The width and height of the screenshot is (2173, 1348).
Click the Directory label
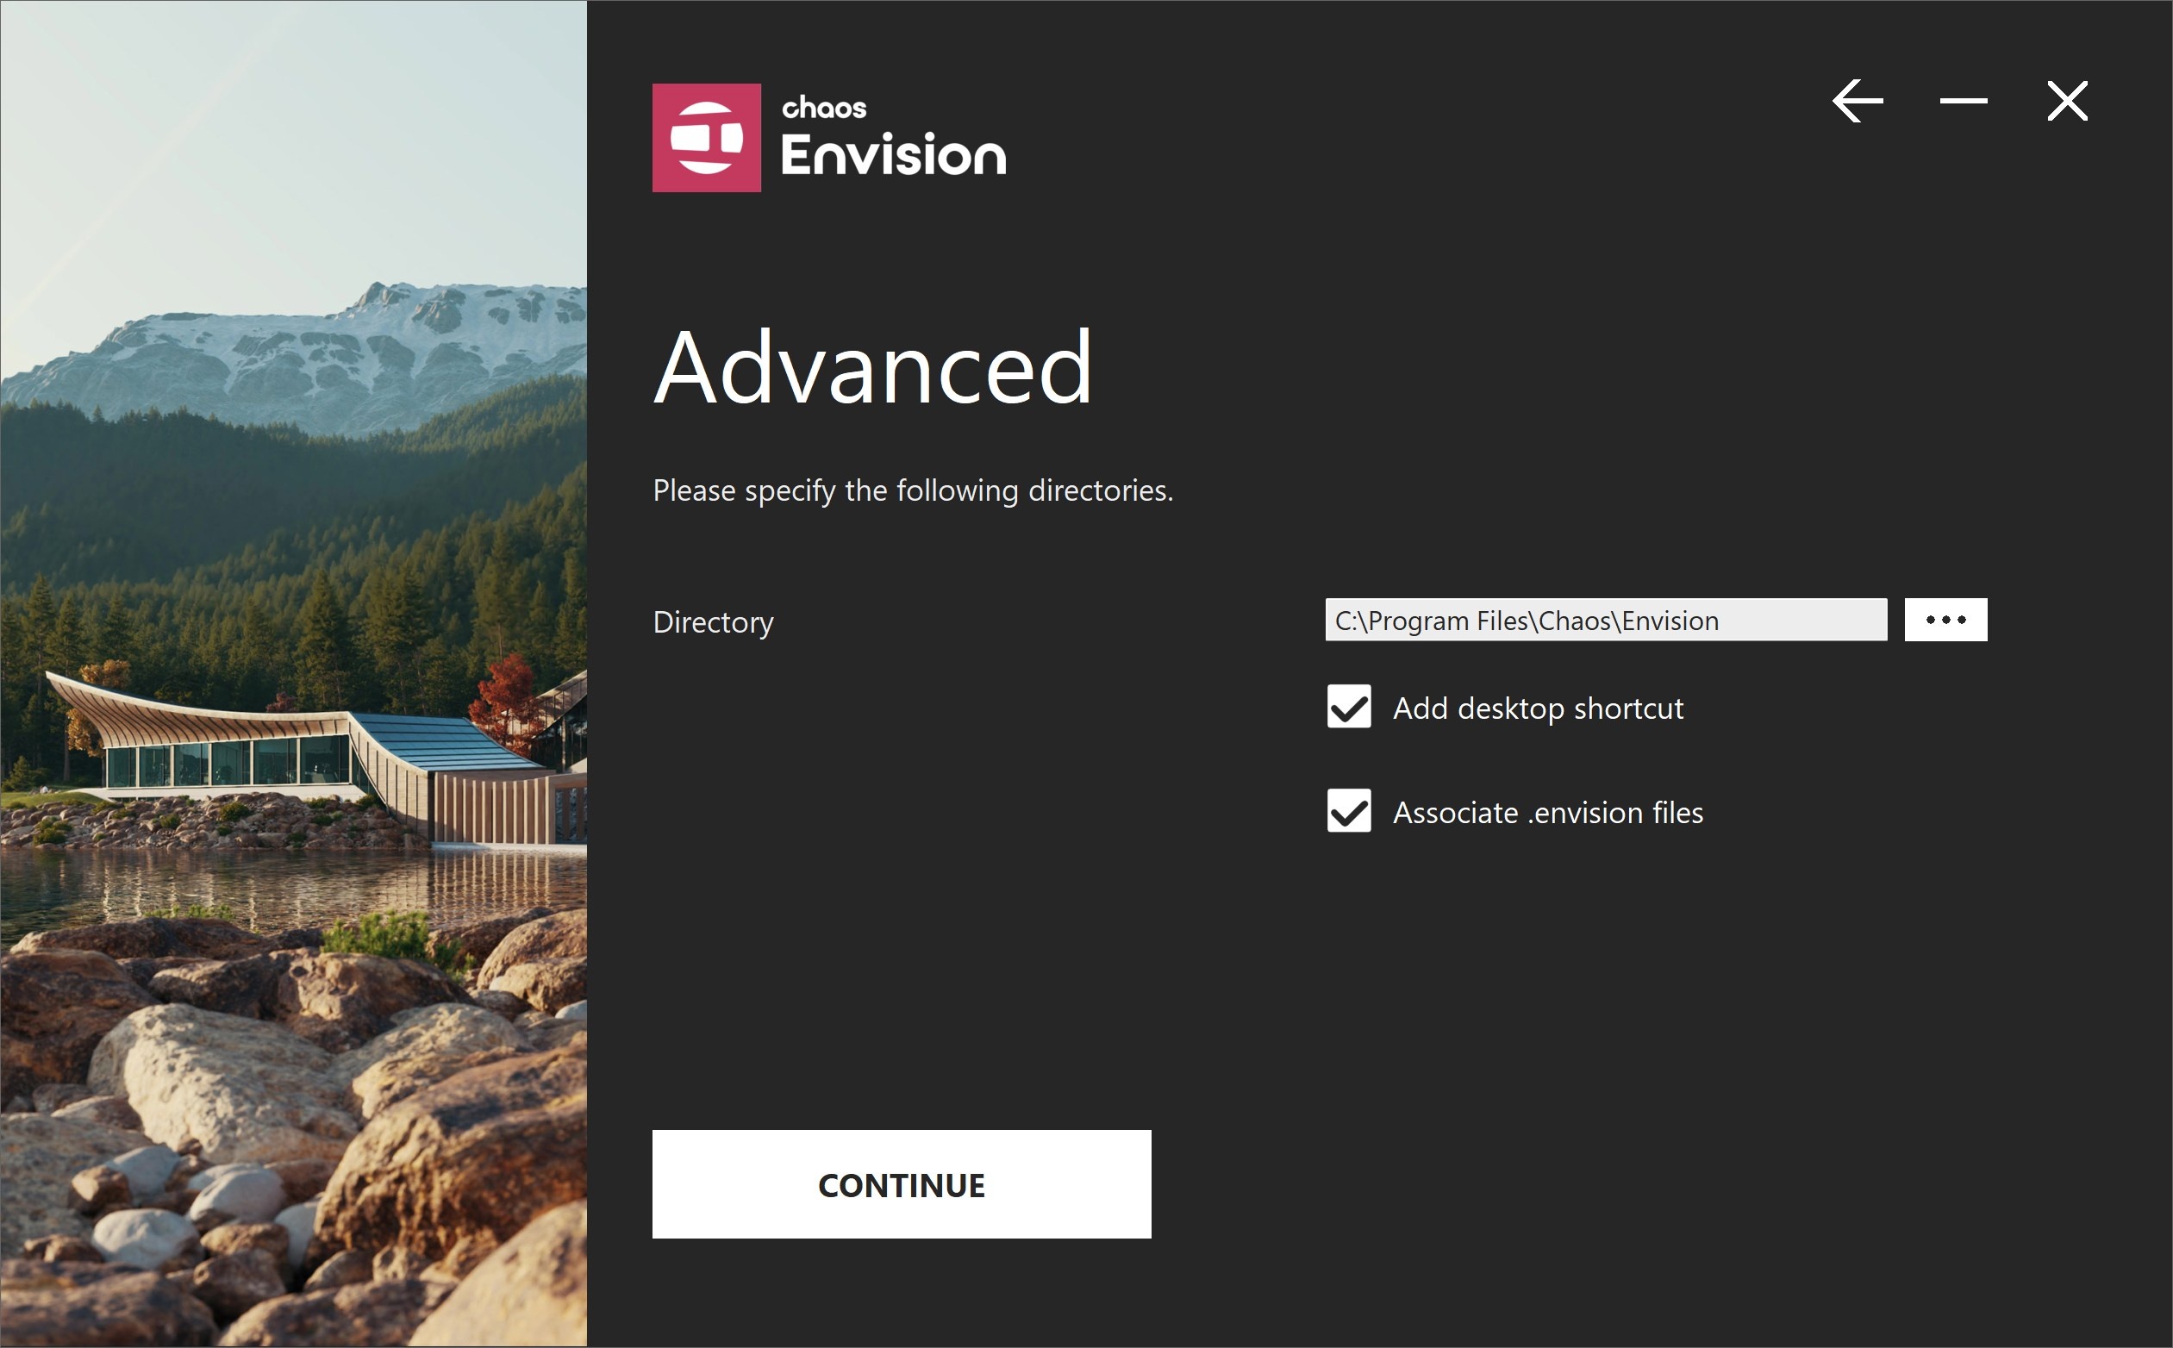click(x=714, y=621)
